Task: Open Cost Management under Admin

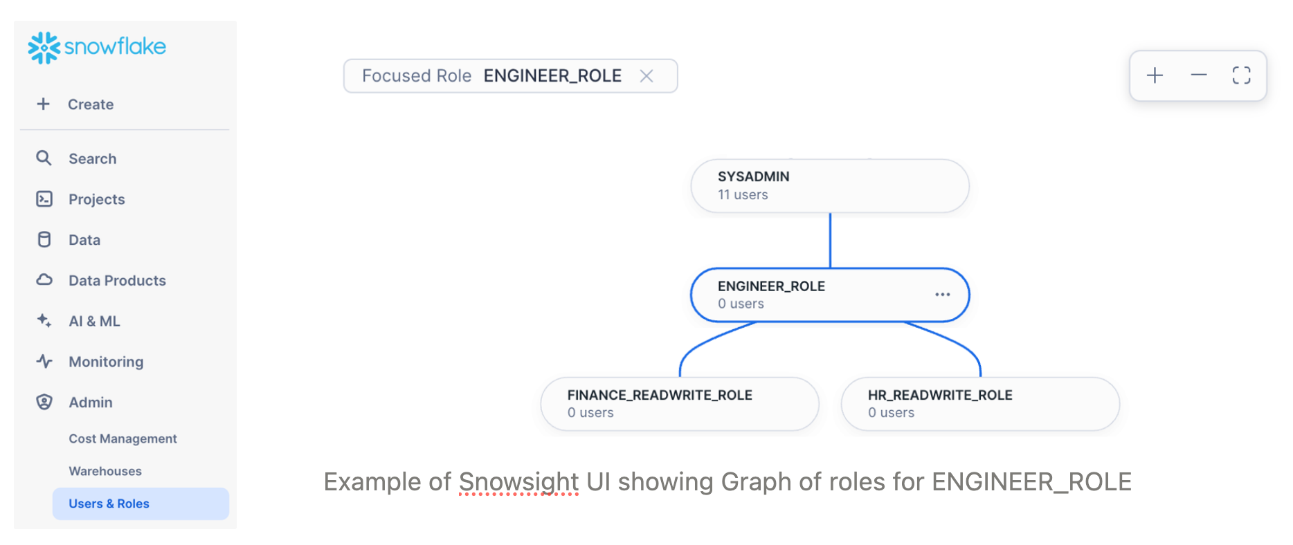Action: pyautogui.click(x=123, y=438)
